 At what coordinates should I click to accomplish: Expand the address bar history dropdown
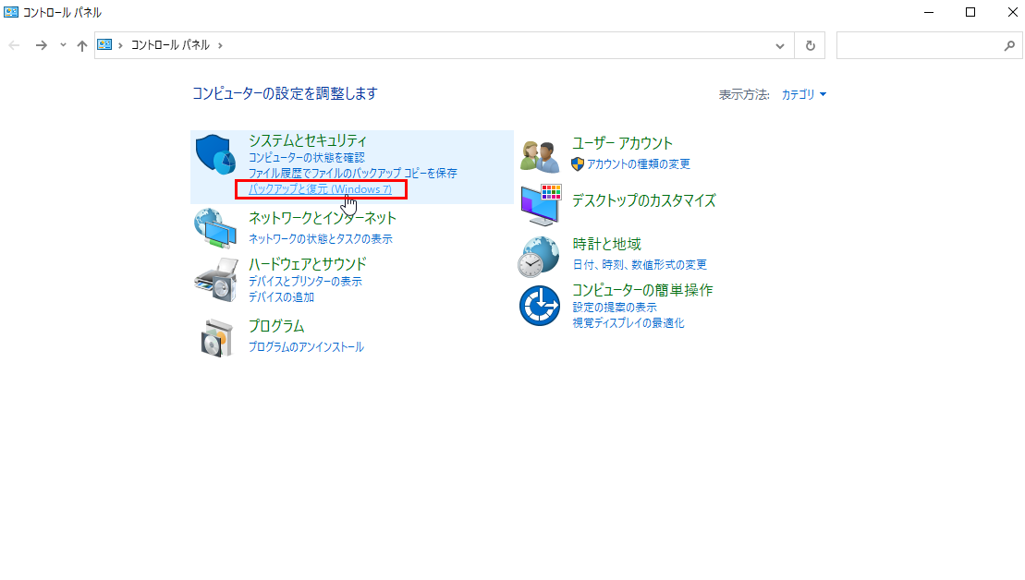point(780,46)
